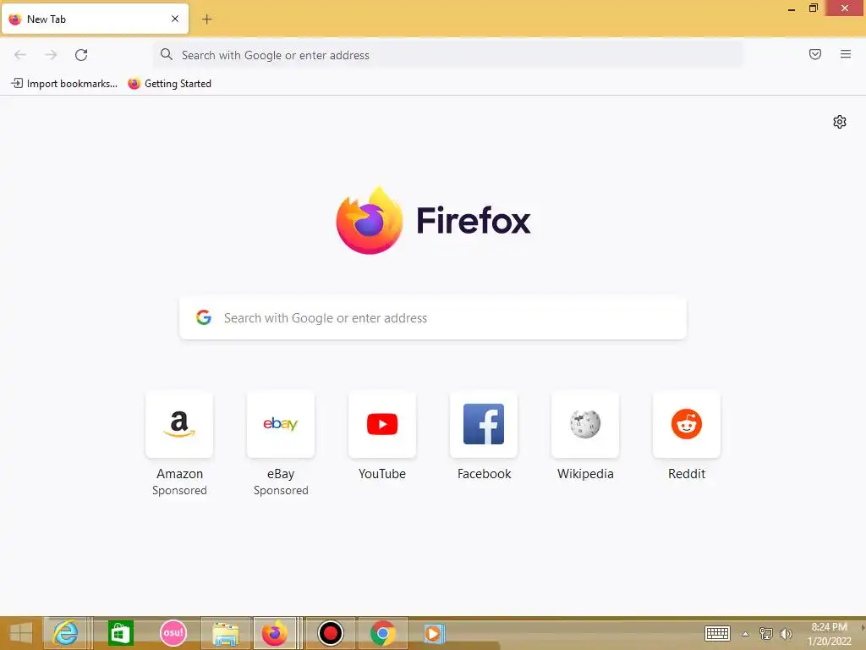
Task: Open the media player taskbar icon
Action: (x=434, y=633)
